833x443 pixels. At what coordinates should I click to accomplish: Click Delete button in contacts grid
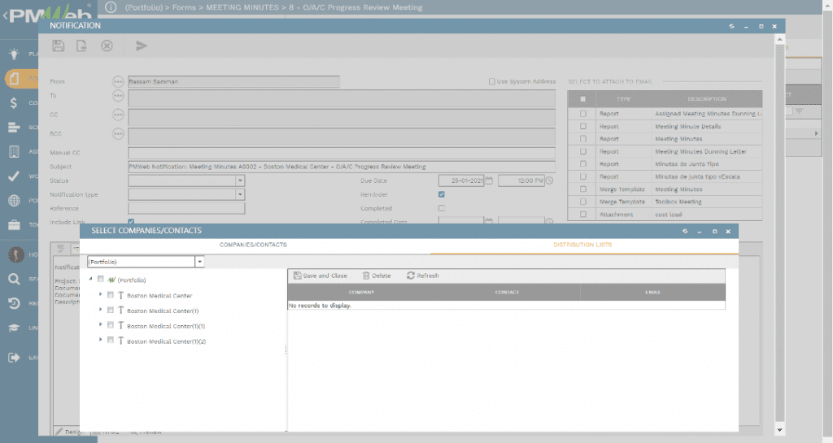(x=377, y=276)
